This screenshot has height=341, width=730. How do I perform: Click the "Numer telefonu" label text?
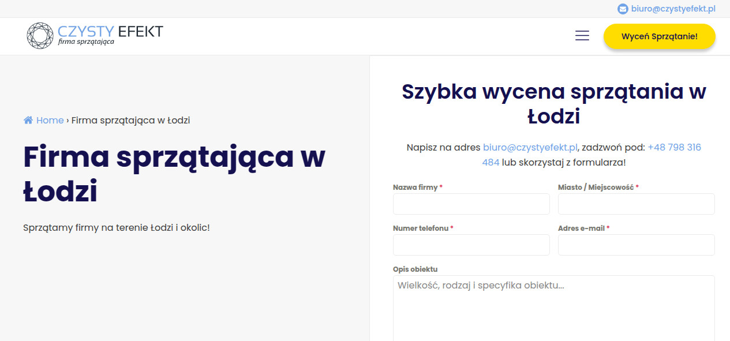(x=421, y=228)
